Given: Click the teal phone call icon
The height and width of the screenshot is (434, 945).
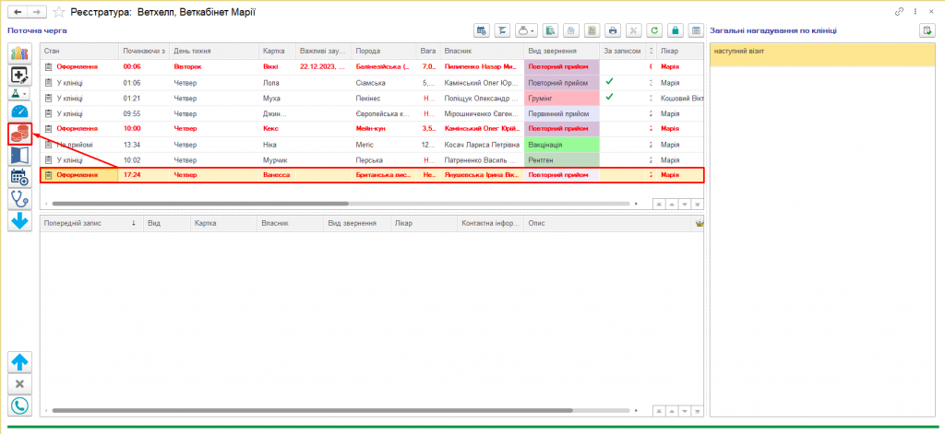Looking at the screenshot, I should (x=20, y=405).
